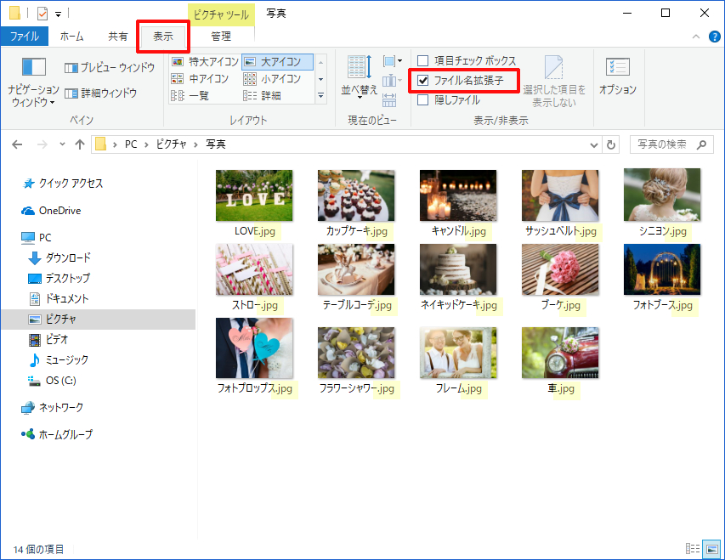Select 詳細 details layout
This screenshot has height=560, width=725.
[x=262, y=96]
